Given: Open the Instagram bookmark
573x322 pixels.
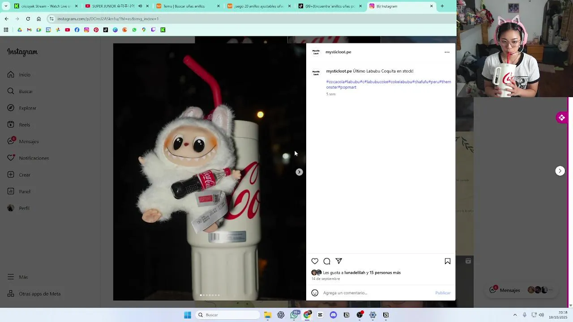Looking at the screenshot, I should coord(86,30).
